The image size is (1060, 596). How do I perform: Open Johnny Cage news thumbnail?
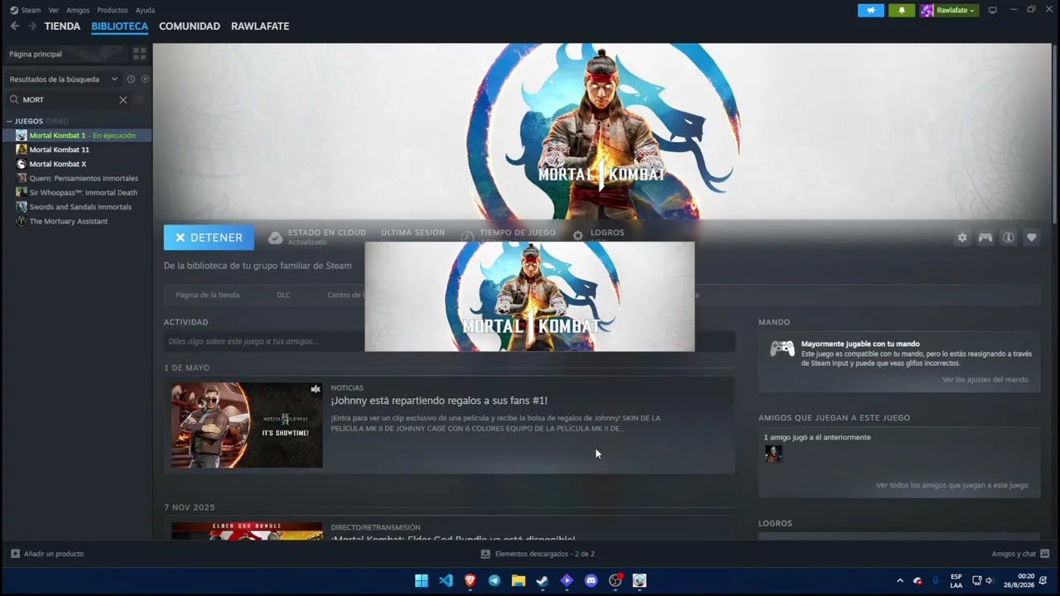pyautogui.click(x=247, y=425)
